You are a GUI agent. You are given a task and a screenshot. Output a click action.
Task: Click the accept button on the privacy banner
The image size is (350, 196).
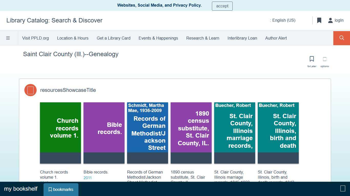click(222, 6)
